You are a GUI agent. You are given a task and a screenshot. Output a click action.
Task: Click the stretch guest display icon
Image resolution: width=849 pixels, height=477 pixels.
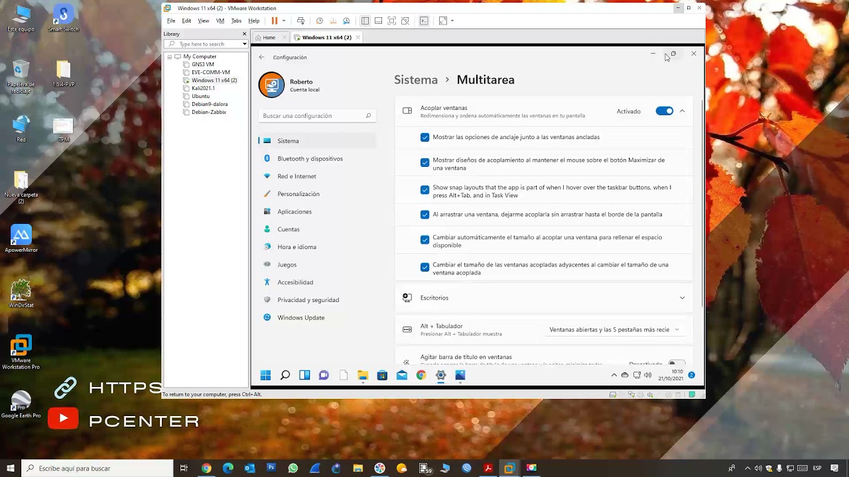click(x=443, y=21)
